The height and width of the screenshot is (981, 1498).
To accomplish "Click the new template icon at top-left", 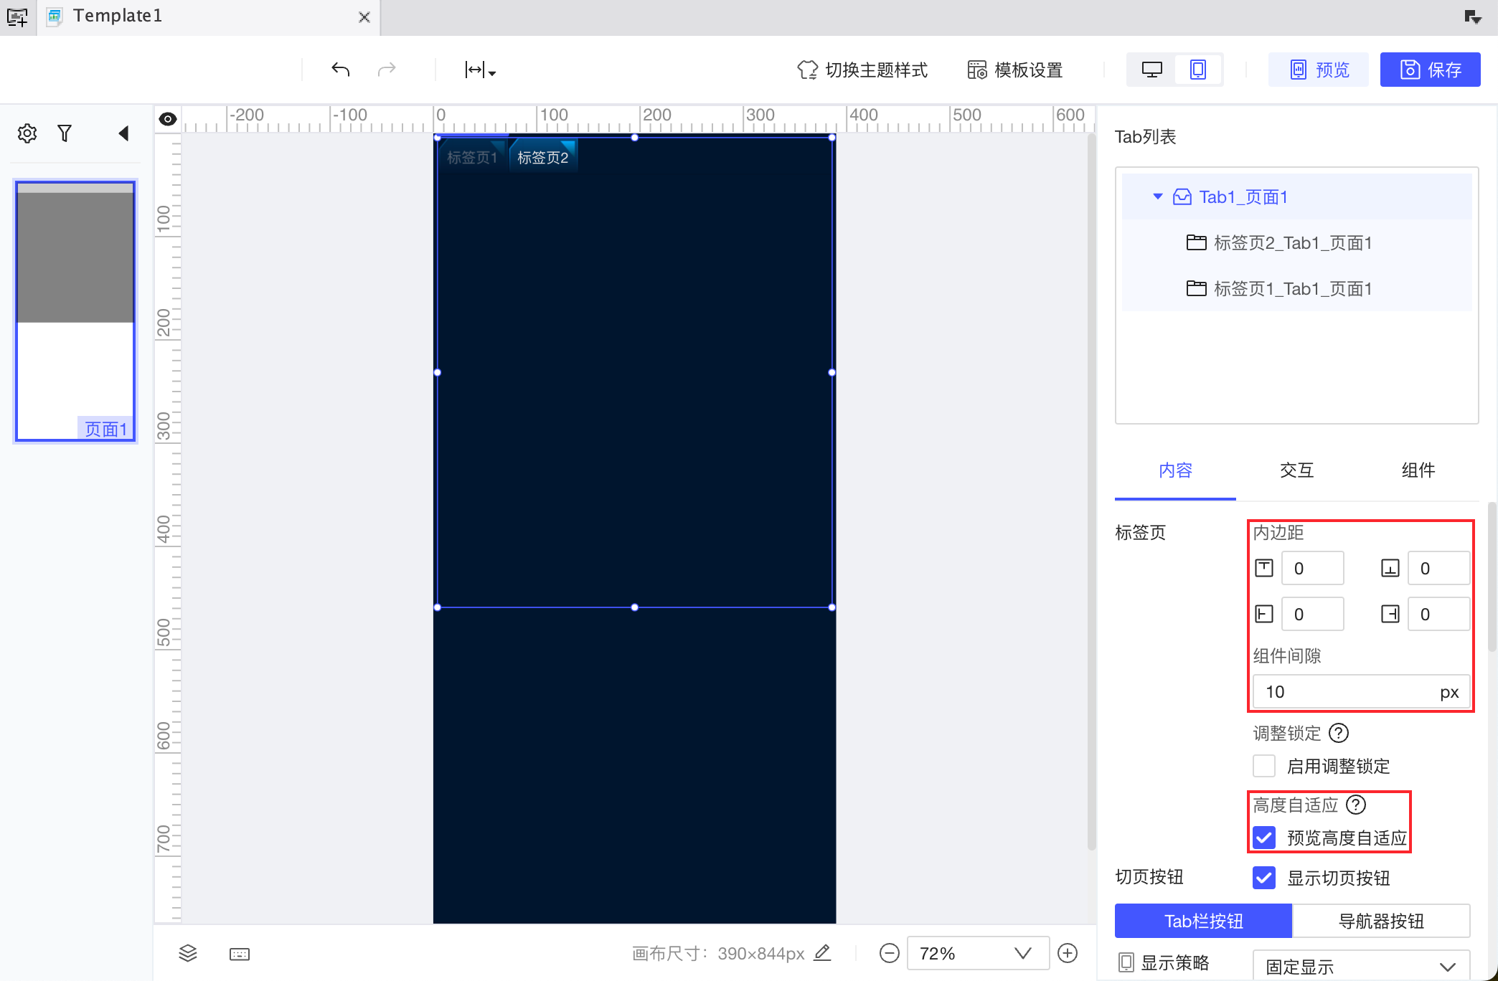I will (17, 16).
